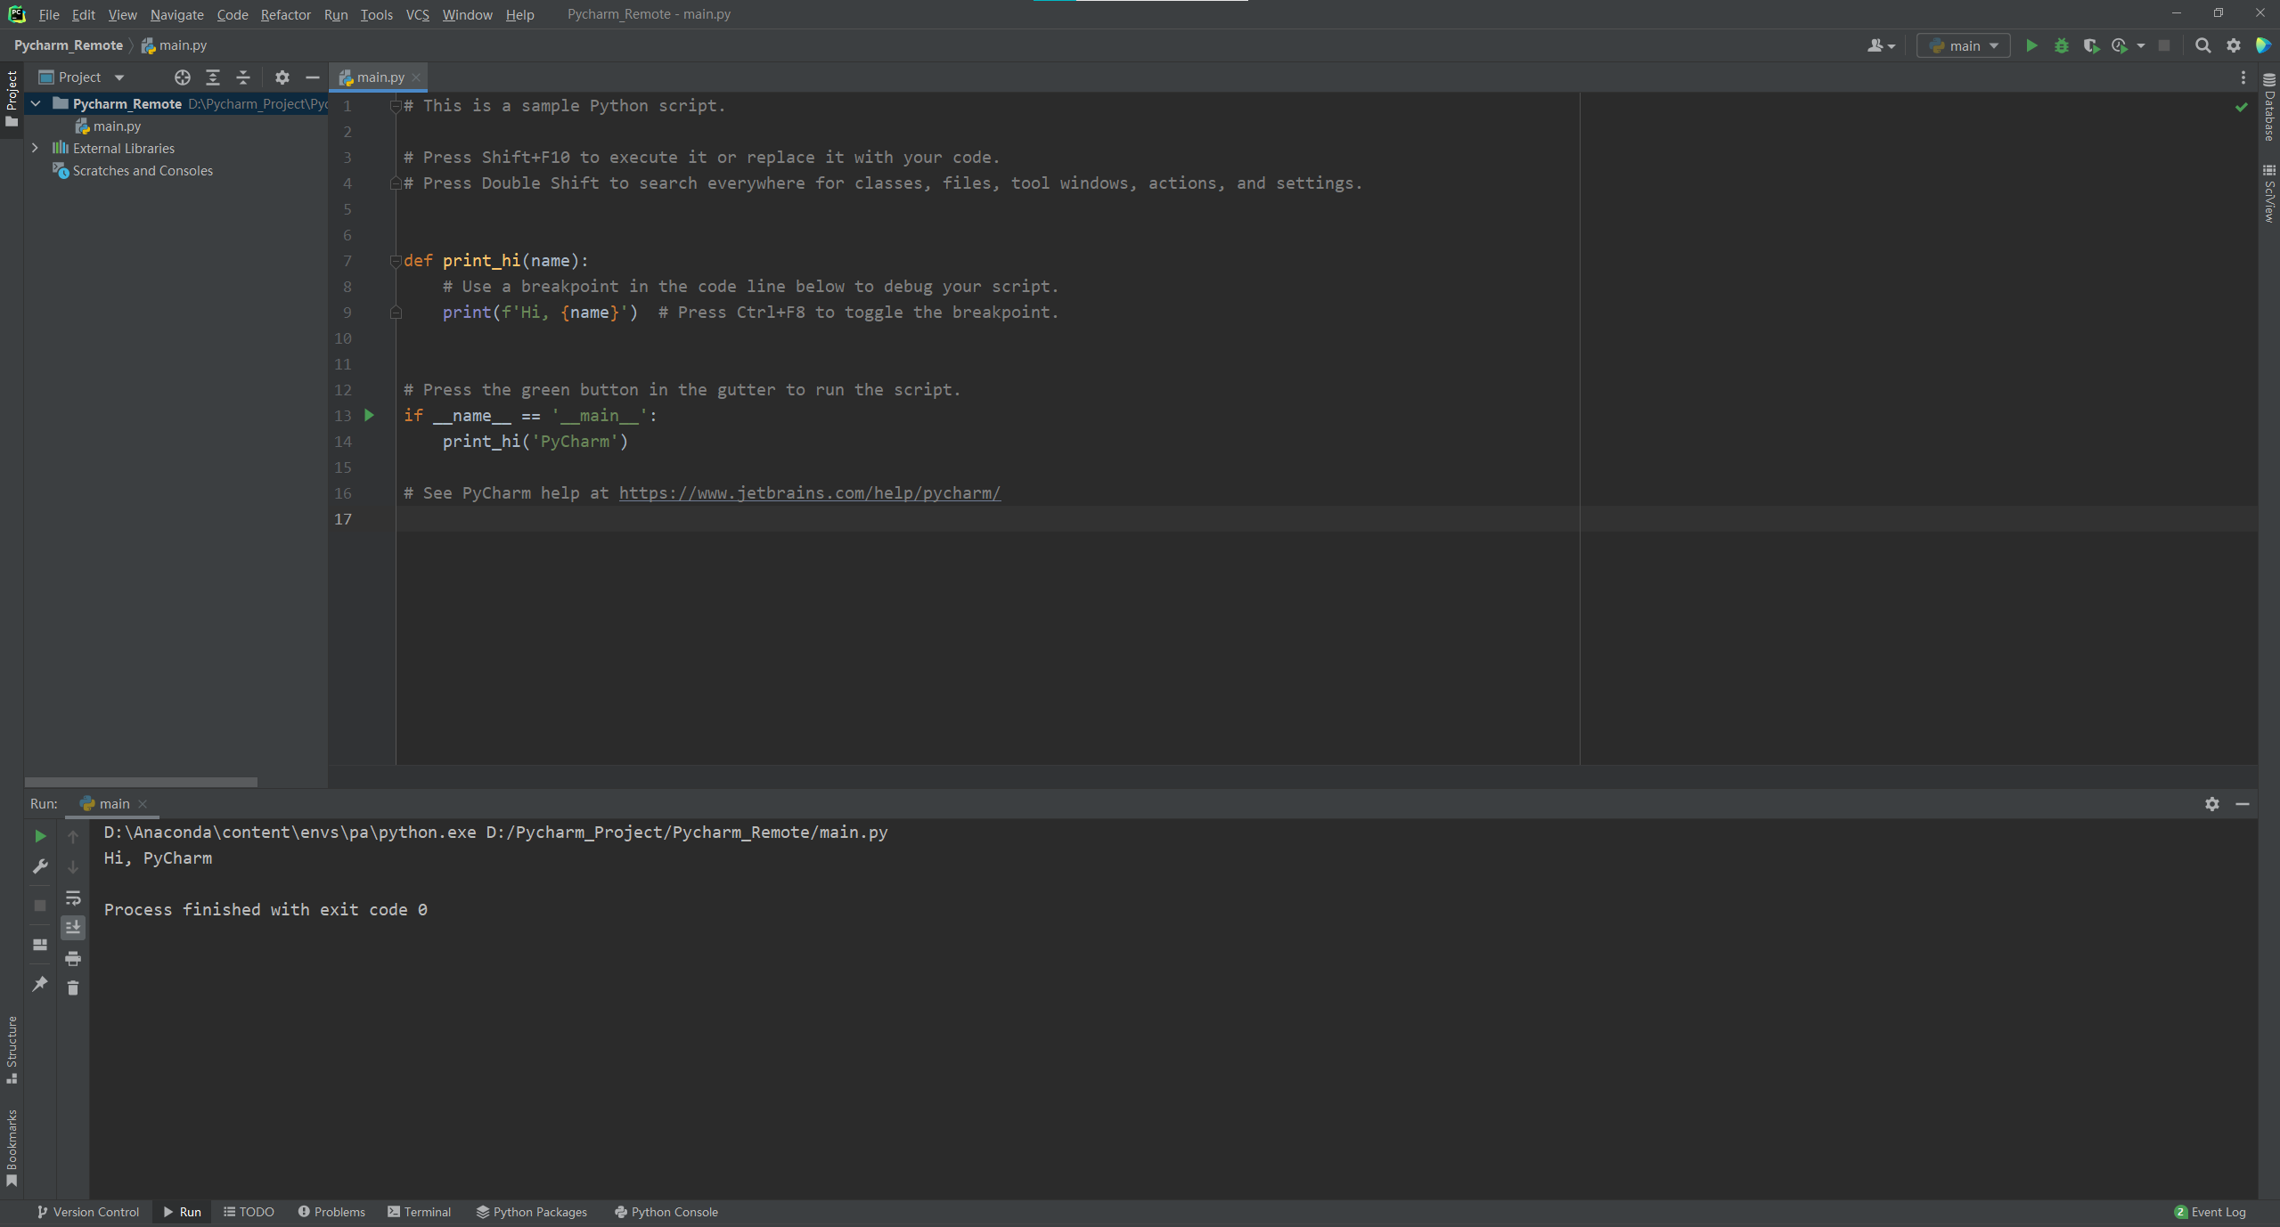Open the Event Log button
This screenshot has width=2280, height=1227.
pyautogui.click(x=2210, y=1212)
